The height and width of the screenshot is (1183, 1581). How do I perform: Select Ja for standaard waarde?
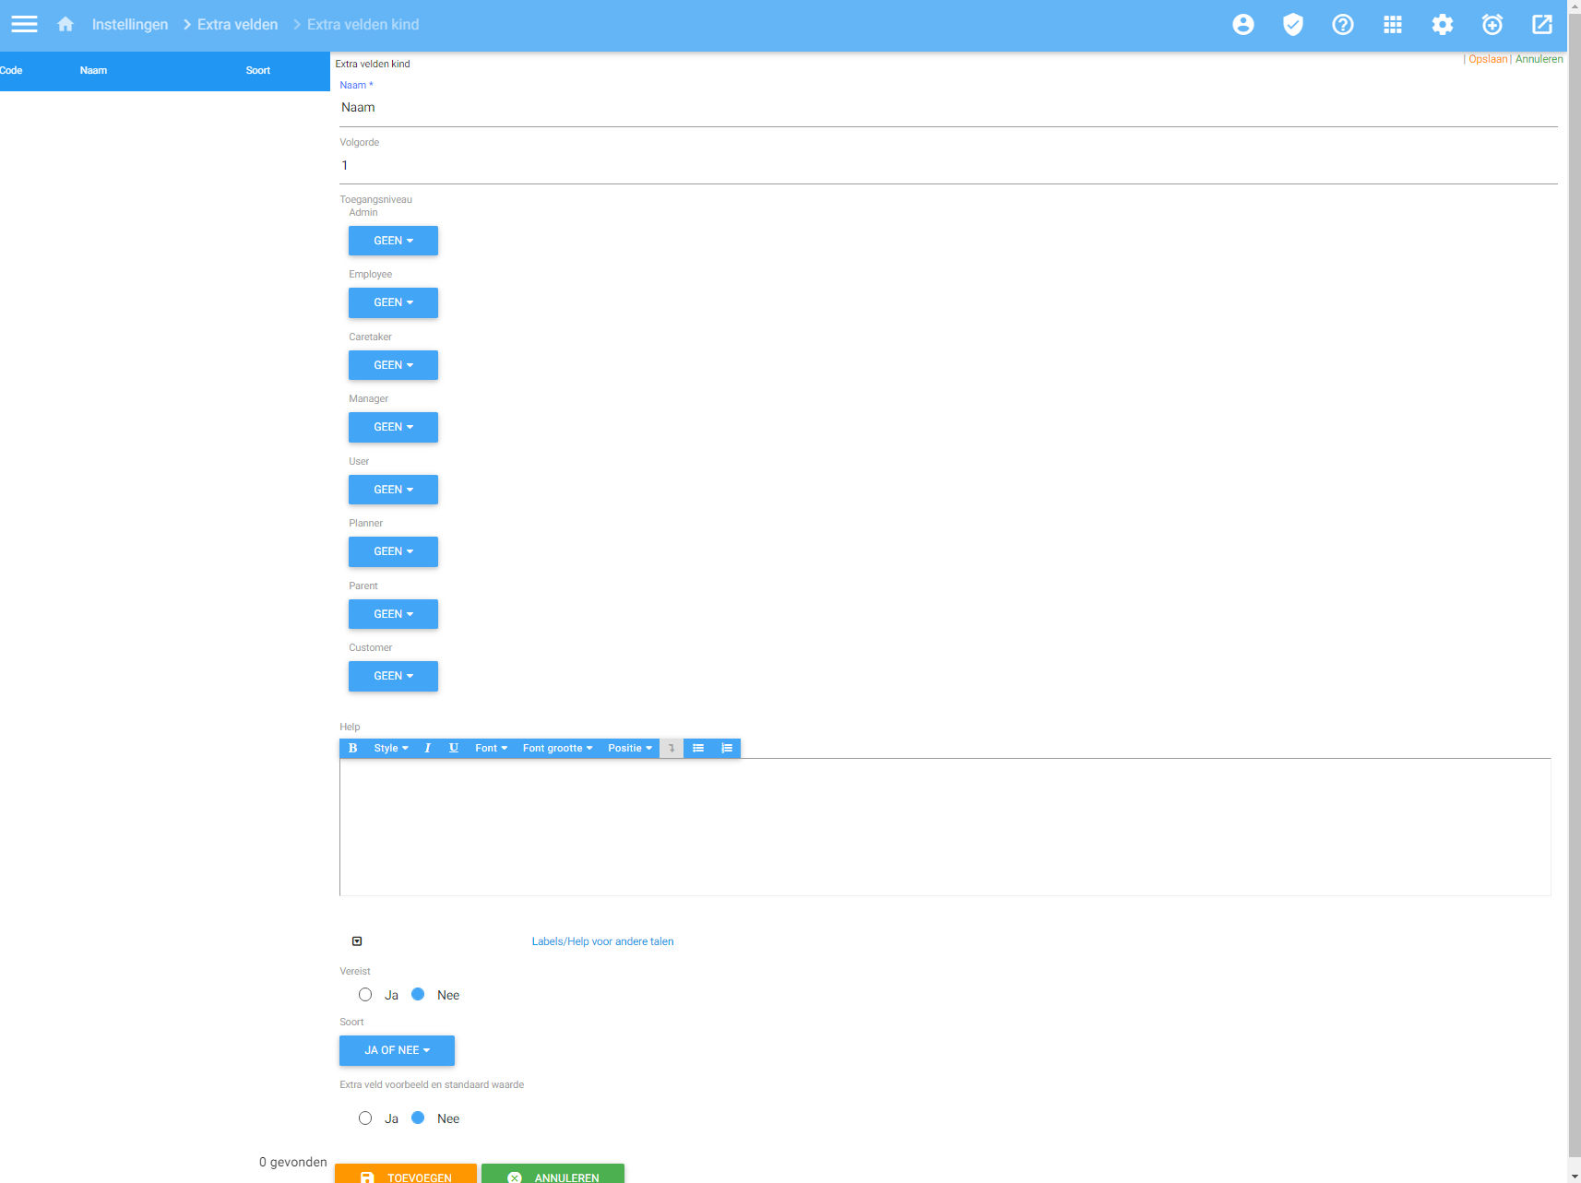(365, 1118)
